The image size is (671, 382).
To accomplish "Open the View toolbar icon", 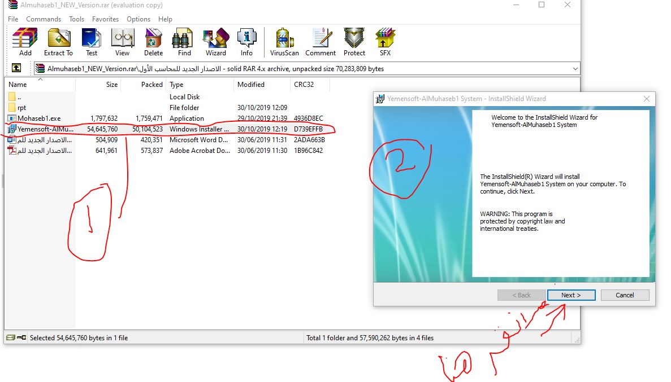I will coord(123,38).
